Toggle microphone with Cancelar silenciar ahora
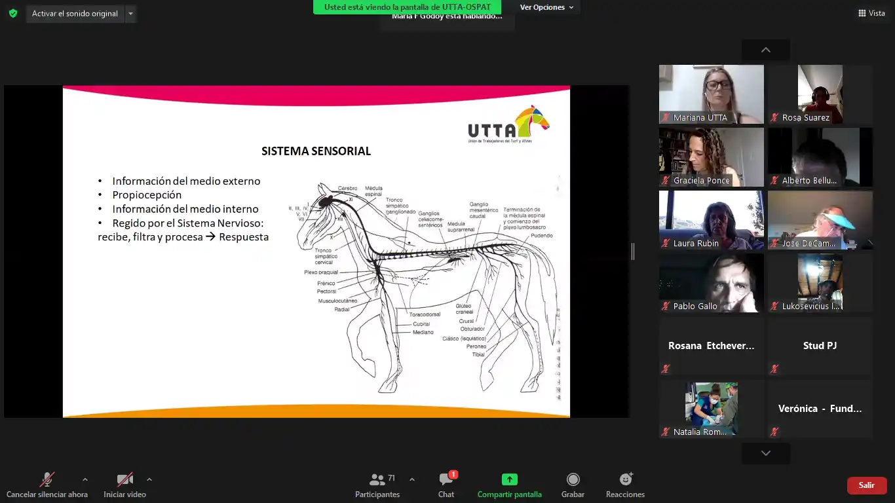Image resolution: width=895 pixels, height=503 pixels. point(47,485)
